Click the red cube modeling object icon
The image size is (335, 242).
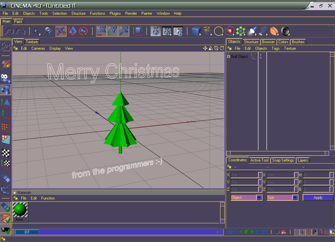(230, 31)
